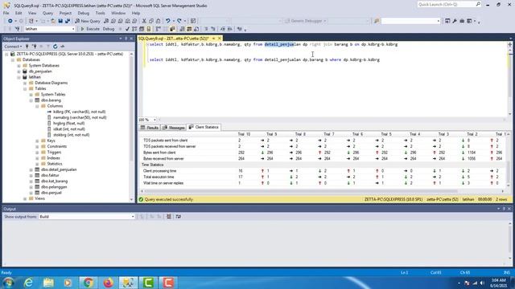Click the Disconnect icon in Object Explorer
Viewport: 515px width, 289px height.
(34, 47)
